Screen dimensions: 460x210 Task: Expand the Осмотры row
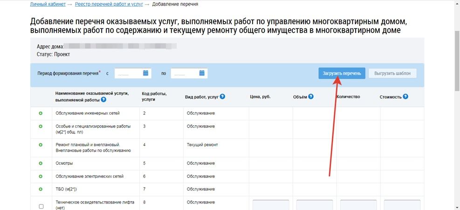[41, 163]
